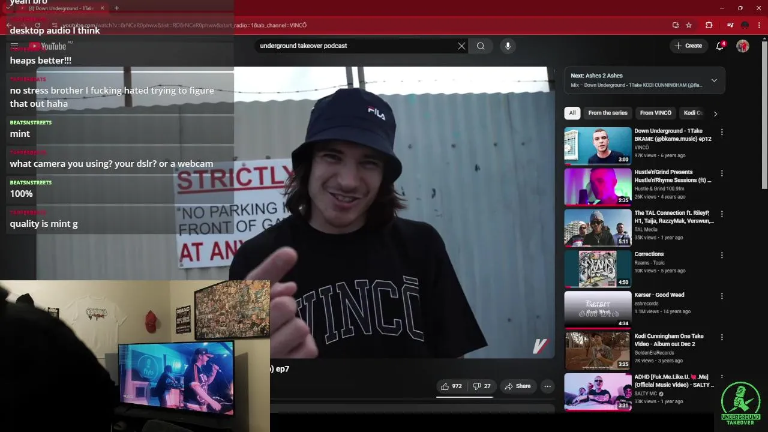Open the Corrections video title link
This screenshot has height=432, width=768.
649,254
